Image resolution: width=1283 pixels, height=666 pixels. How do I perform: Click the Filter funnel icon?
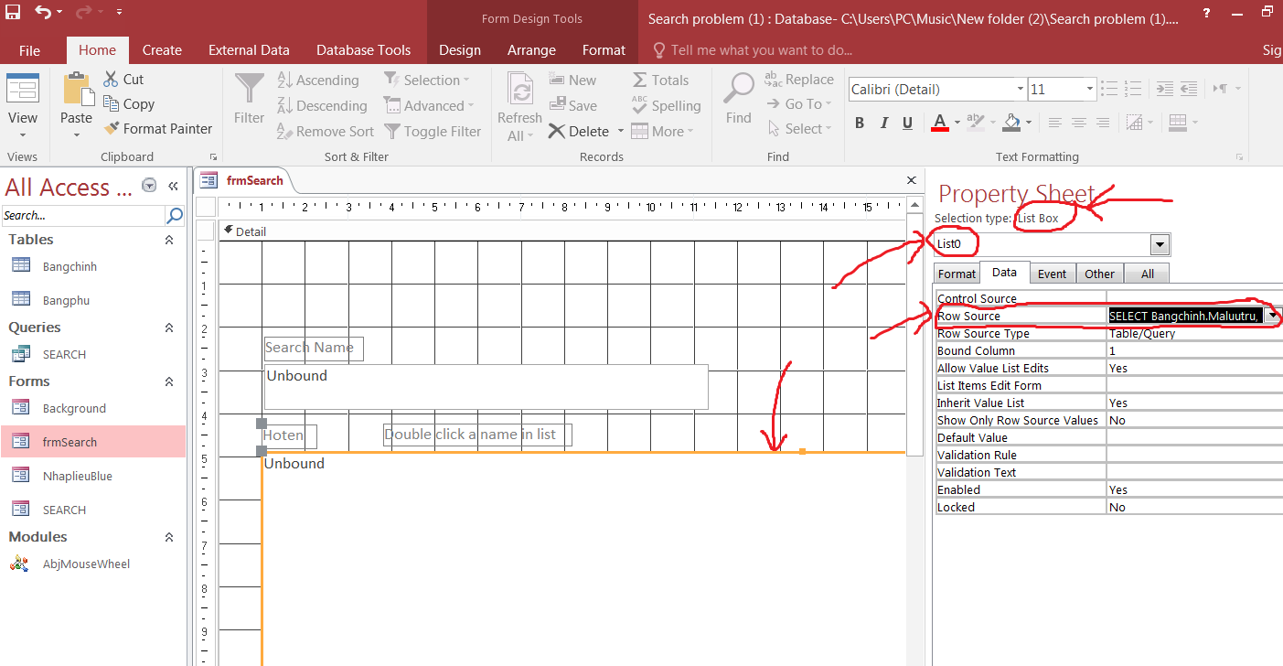[249, 91]
